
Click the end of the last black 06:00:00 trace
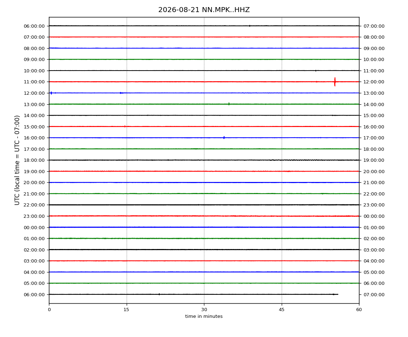pyautogui.click(x=337, y=294)
